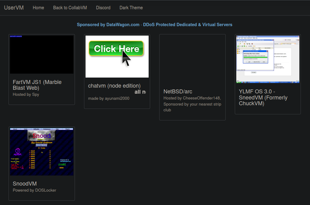The image size is (310, 205).
Task: Click the UserVM brand logo text
Action: 14,8
